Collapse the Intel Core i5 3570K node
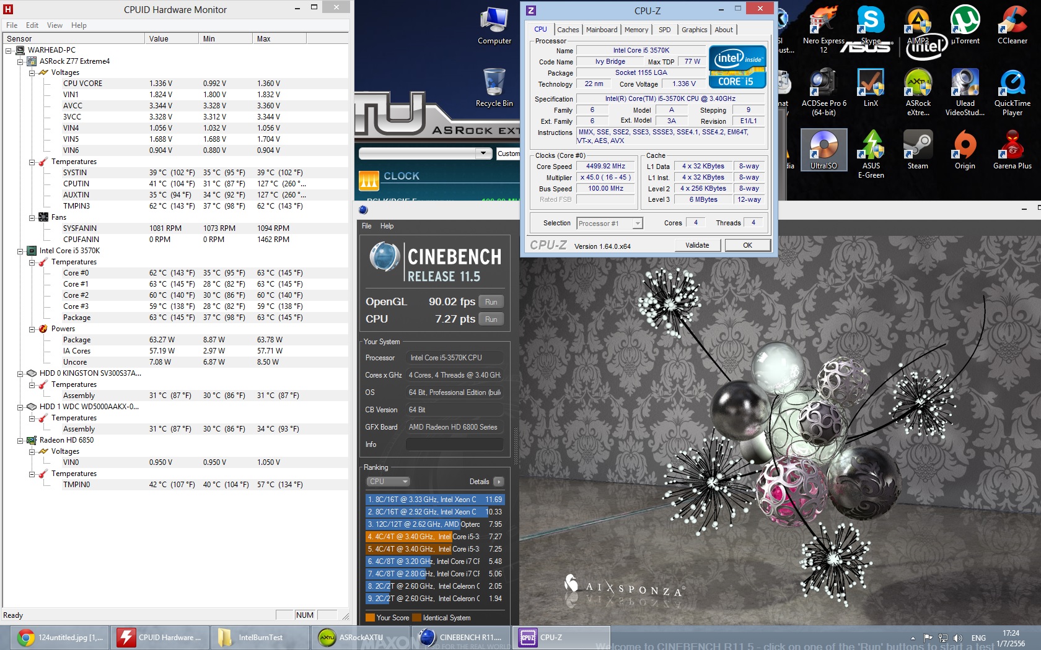 pos(20,251)
